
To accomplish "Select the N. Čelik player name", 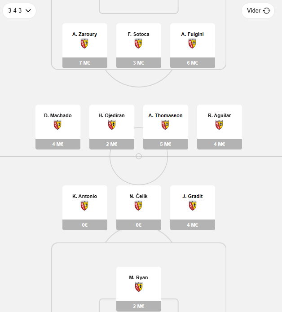I will 138,196.
